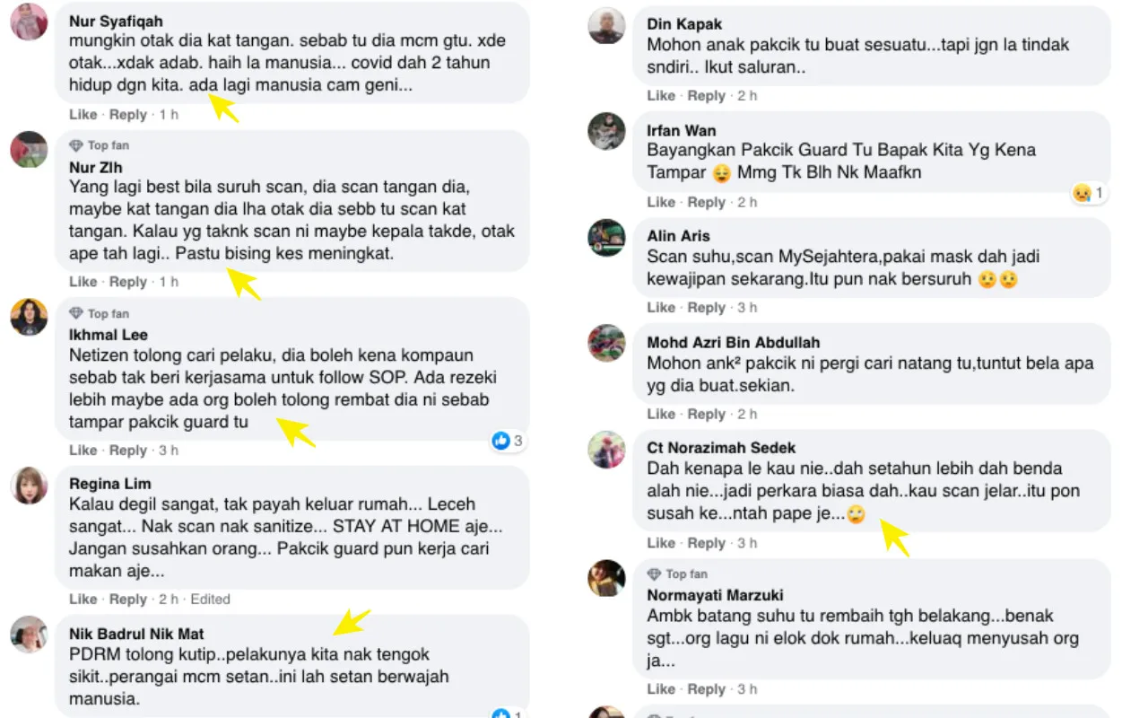Open Irfan Wan's profile name link

(x=682, y=130)
